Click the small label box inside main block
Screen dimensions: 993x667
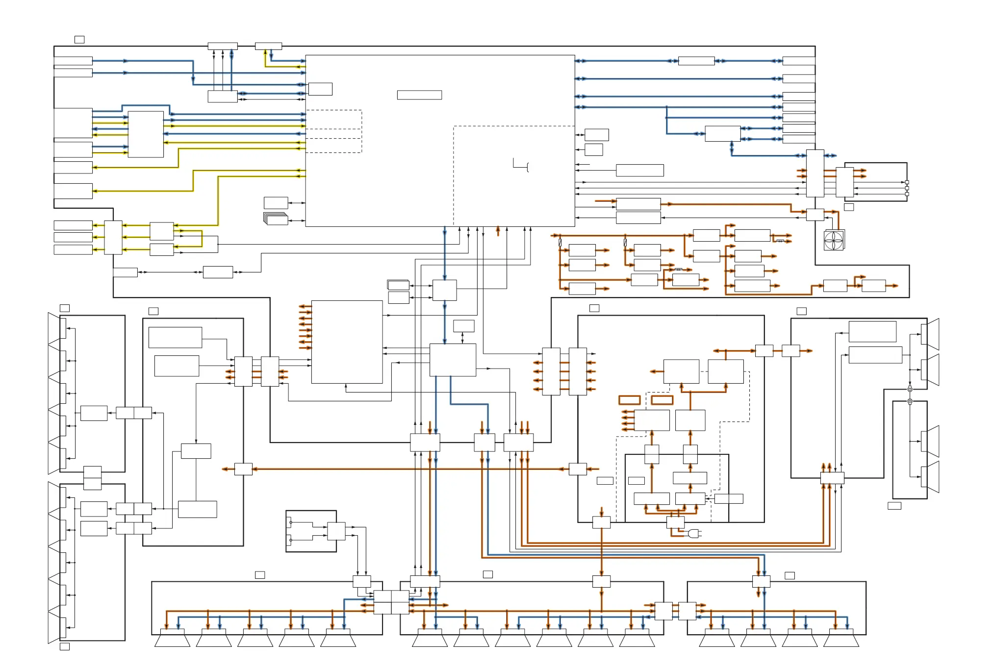(419, 95)
